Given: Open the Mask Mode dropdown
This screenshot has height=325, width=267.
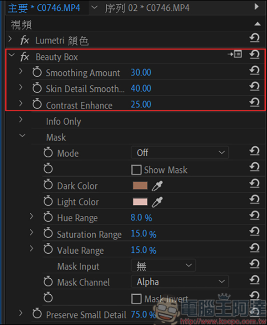Looking at the screenshot, I should pos(180,153).
